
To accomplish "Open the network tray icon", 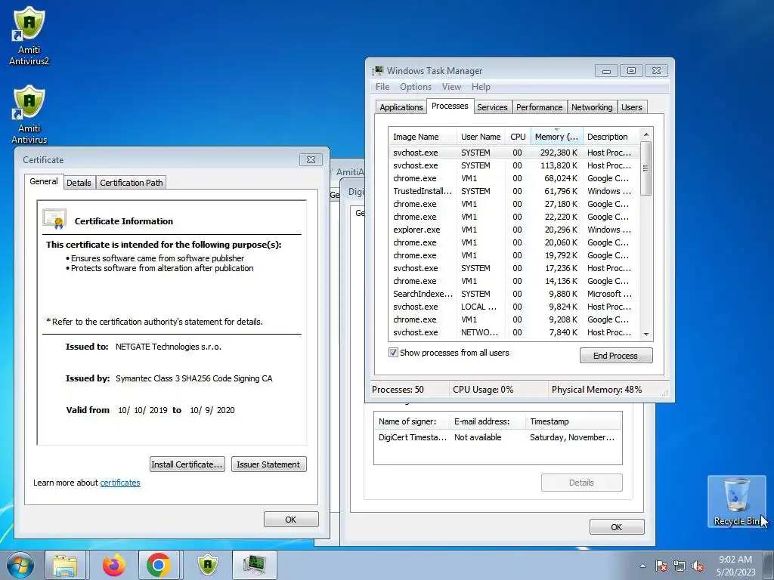I will point(680,566).
